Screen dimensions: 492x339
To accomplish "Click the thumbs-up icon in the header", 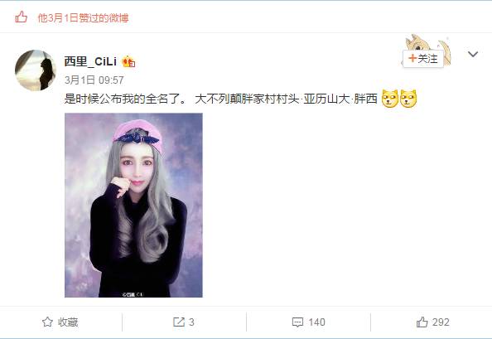I will pyautogui.click(x=22, y=17).
